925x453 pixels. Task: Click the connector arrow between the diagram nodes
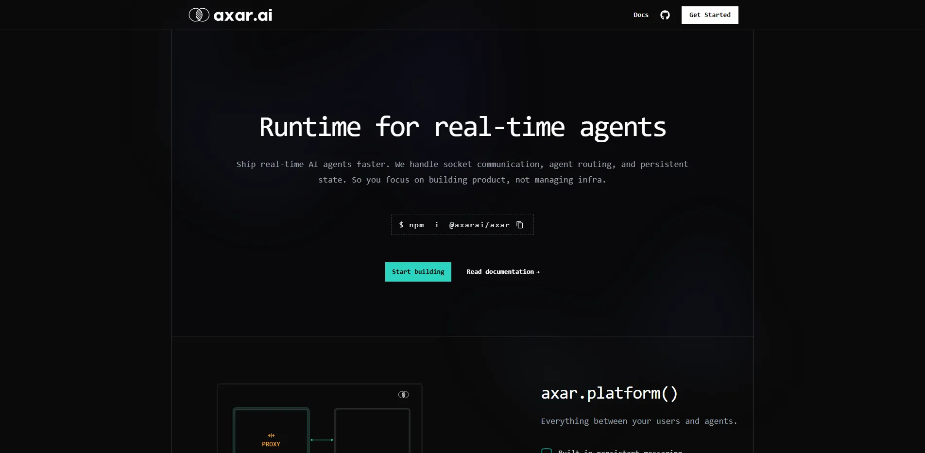(x=321, y=439)
